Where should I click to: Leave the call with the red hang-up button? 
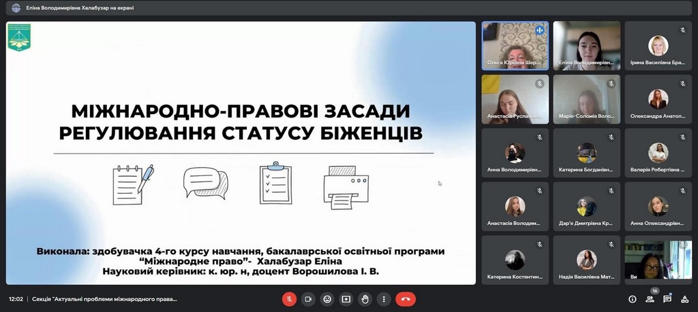tap(406, 298)
